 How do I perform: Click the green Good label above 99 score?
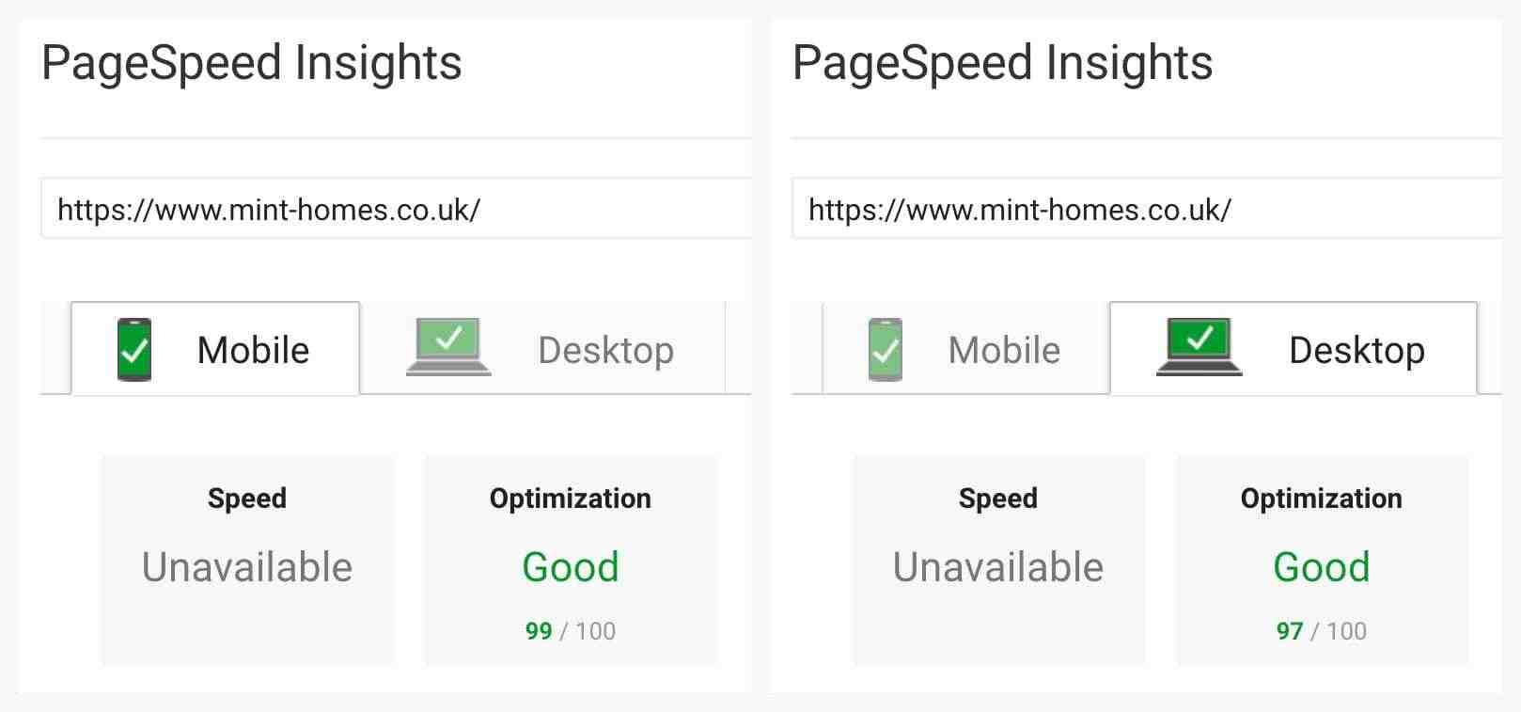(571, 567)
